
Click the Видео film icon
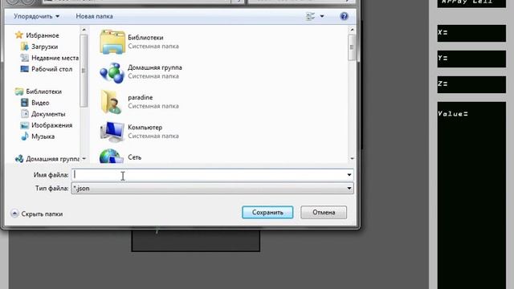(x=25, y=103)
